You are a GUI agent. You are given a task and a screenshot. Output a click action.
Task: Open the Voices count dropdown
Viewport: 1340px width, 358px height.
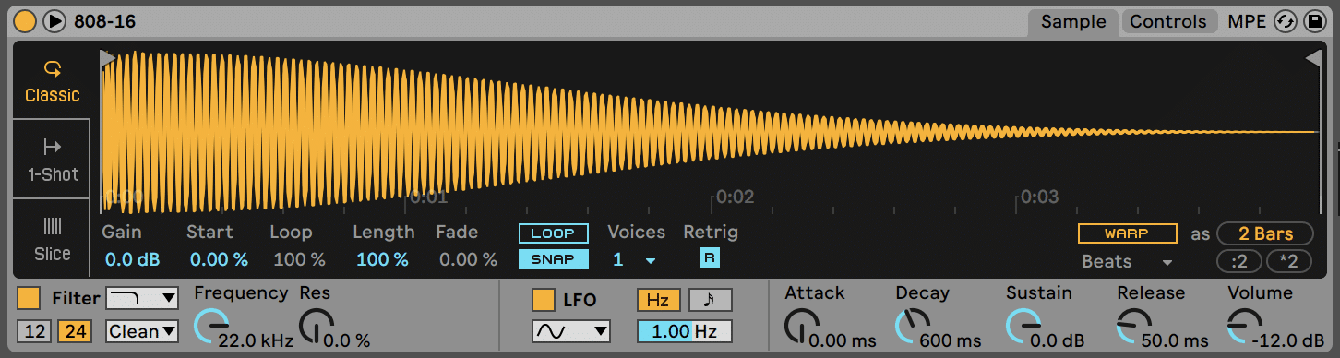pos(634,260)
